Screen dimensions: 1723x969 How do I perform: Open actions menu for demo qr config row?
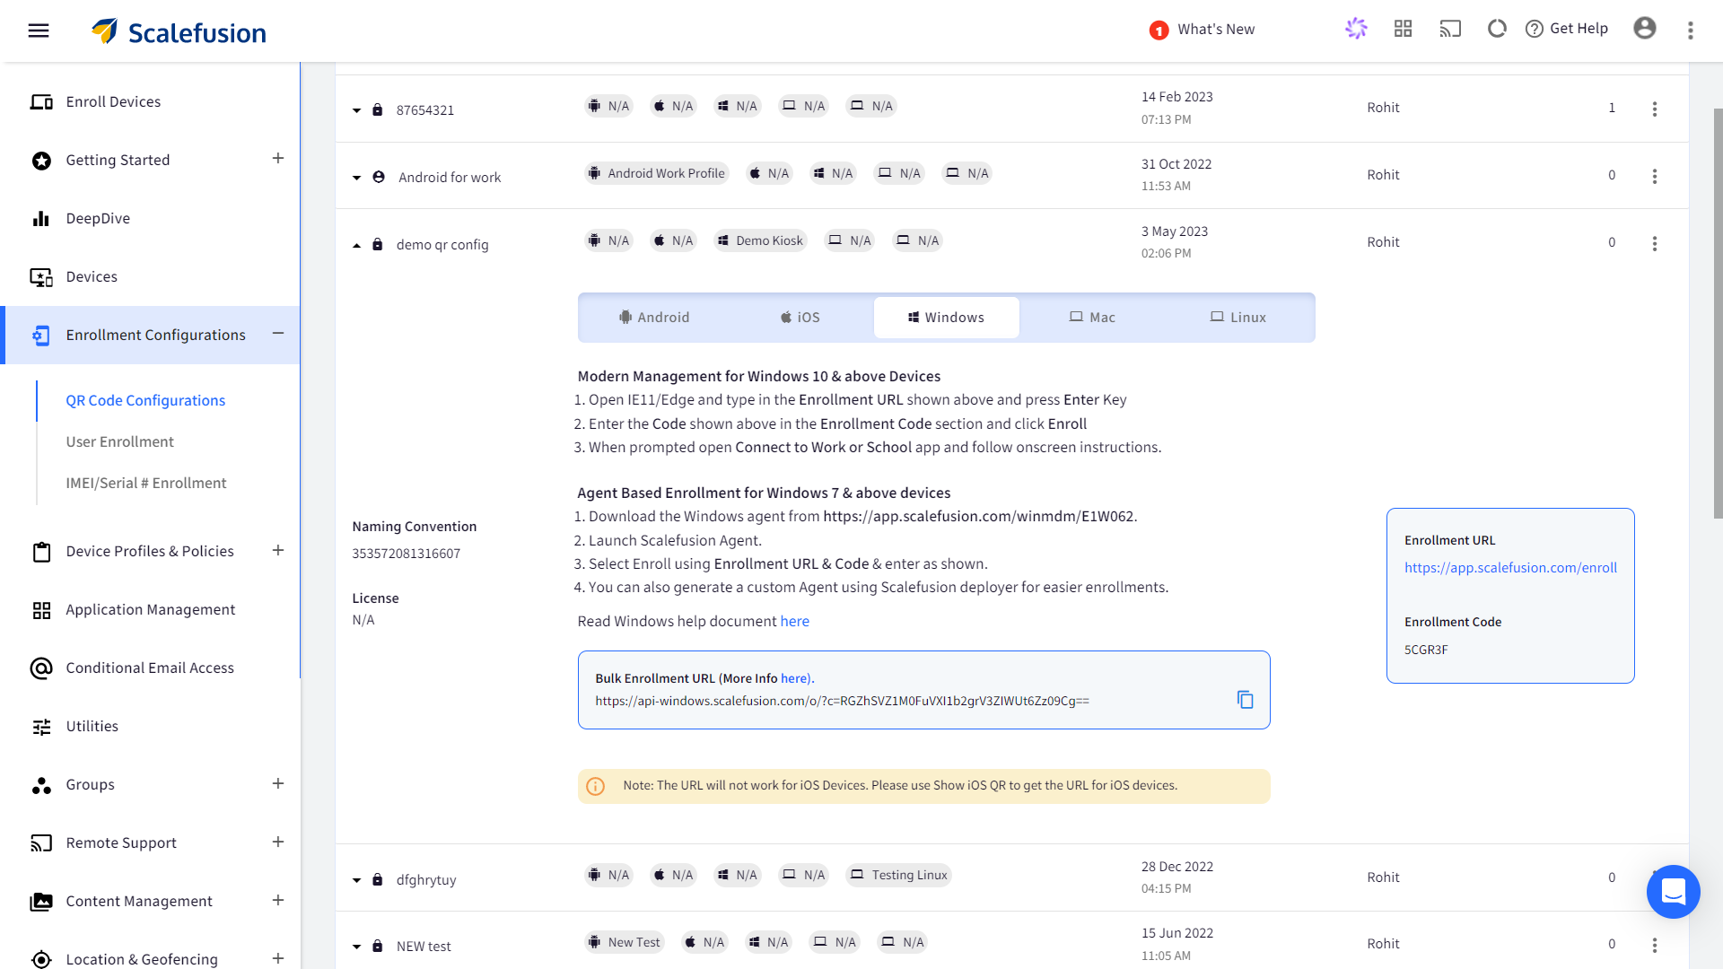(x=1655, y=243)
